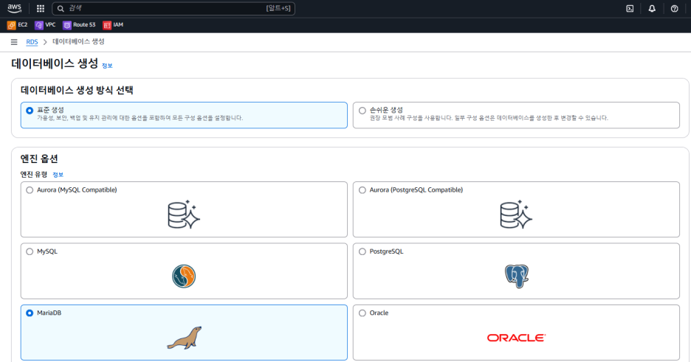Image resolution: width=691 pixels, height=362 pixels.
Task: Click the Oracle logo
Action: click(x=516, y=338)
